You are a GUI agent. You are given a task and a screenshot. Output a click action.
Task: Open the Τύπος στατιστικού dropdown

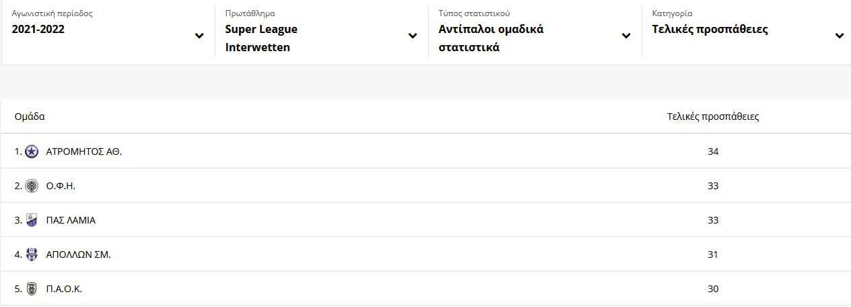pyautogui.click(x=535, y=31)
